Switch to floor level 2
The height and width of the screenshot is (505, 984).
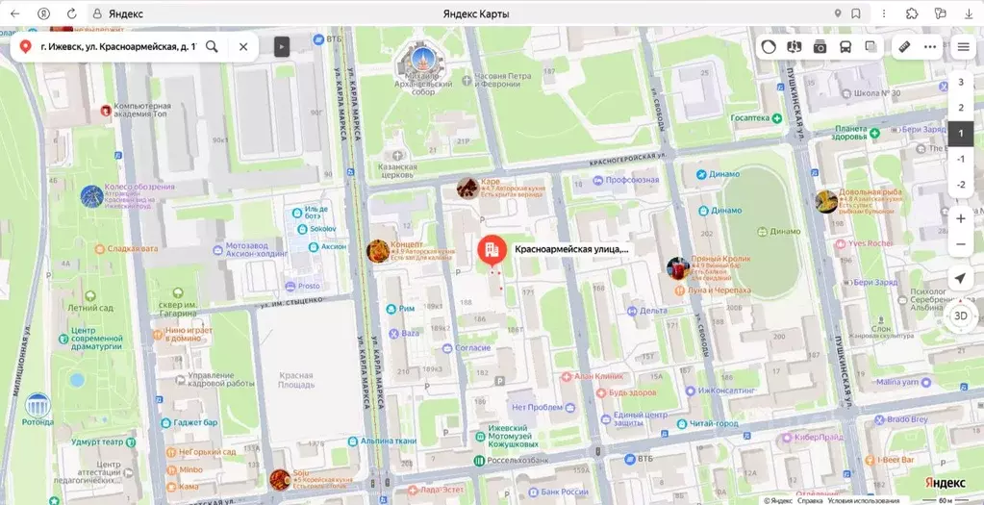(961, 108)
